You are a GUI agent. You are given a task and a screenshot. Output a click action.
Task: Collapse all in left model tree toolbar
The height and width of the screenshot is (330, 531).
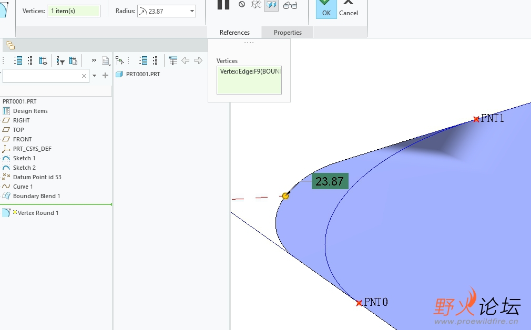coord(30,60)
